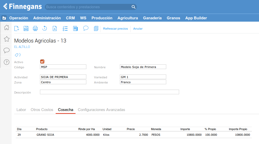
Task: Print the agricultural model
Action: pos(35,29)
